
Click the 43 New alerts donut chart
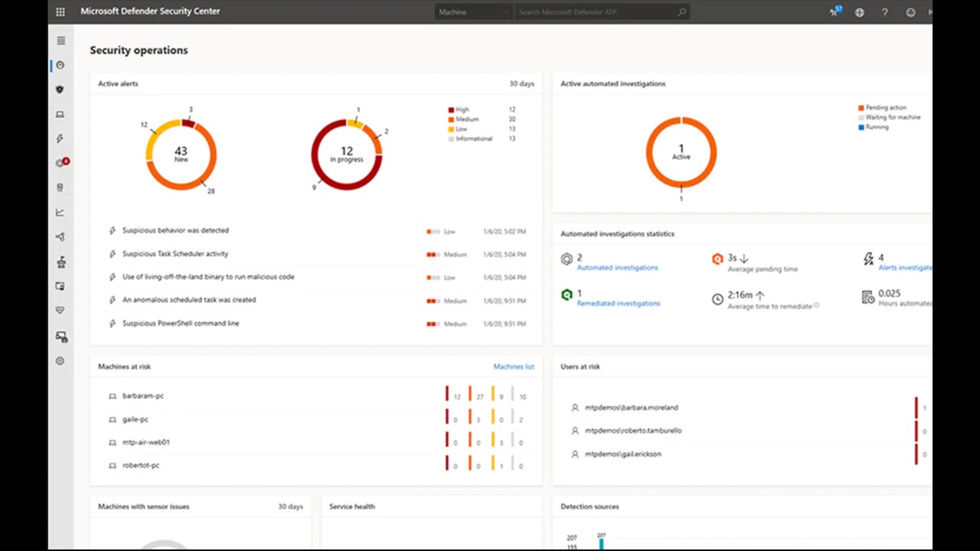[181, 154]
